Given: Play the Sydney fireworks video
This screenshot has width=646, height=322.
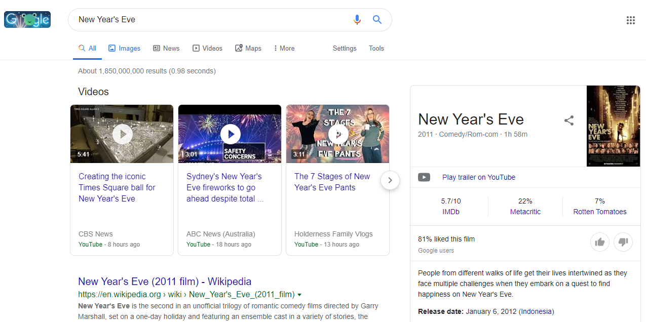Looking at the screenshot, I should click(230, 134).
